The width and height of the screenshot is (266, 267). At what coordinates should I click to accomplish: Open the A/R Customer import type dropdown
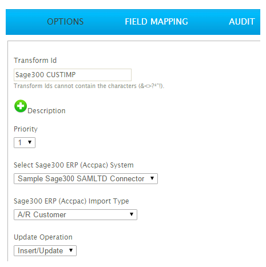pyautogui.click(x=76, y=214)
